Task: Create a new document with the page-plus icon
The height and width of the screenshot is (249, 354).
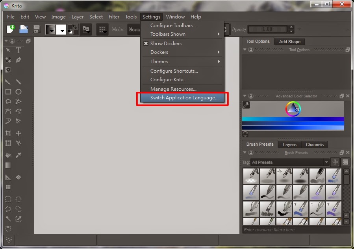Action: coord(10,29)
